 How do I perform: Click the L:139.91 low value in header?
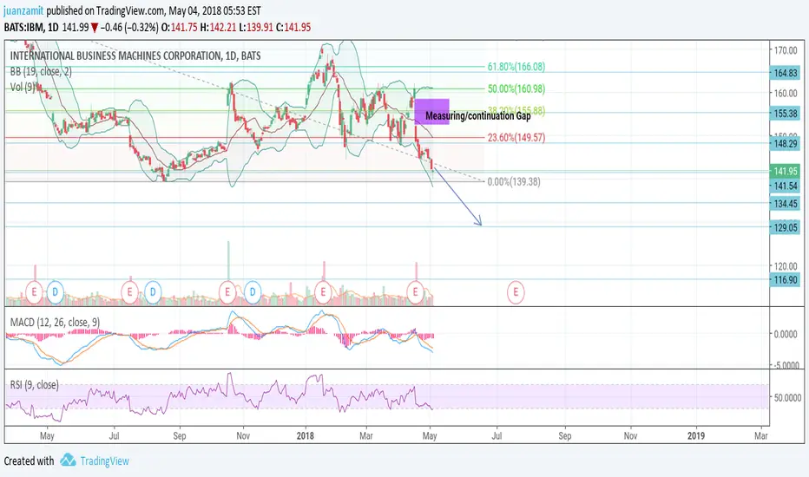(x=256, y=28)
